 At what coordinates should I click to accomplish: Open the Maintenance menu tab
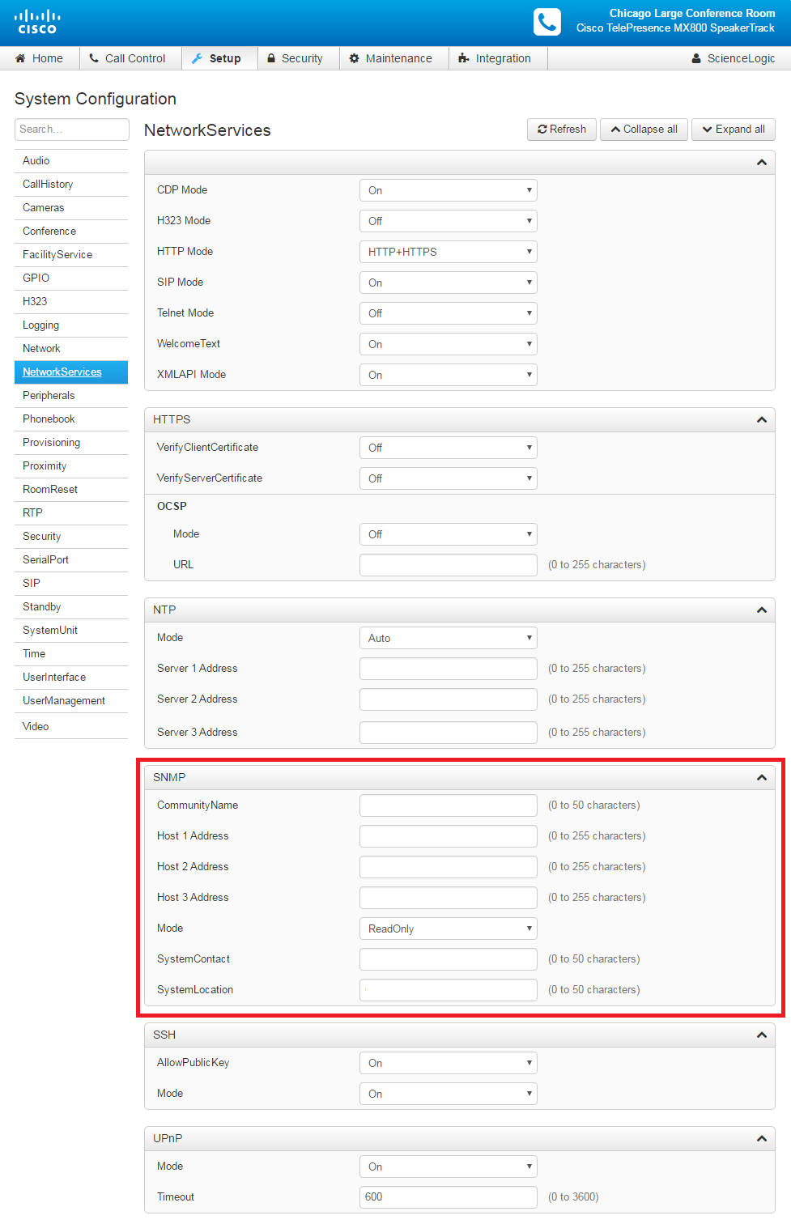(390, 58)
